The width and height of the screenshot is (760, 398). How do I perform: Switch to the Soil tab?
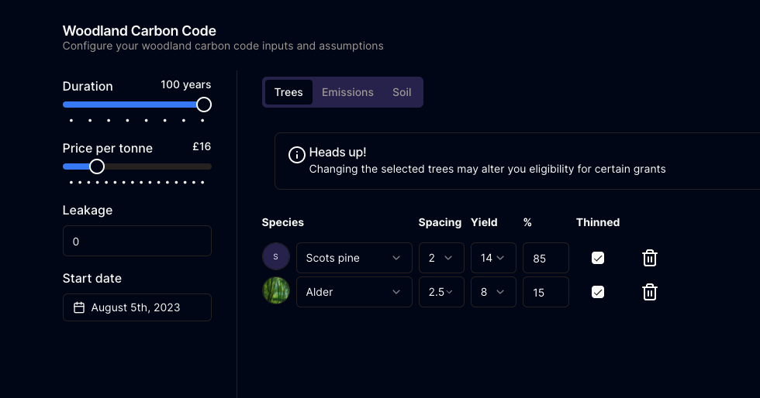pos(402,92)
